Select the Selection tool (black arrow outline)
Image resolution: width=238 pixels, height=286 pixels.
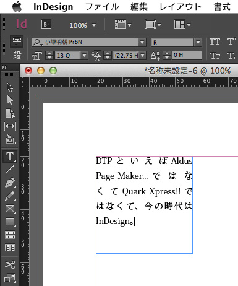coord(10,87)
